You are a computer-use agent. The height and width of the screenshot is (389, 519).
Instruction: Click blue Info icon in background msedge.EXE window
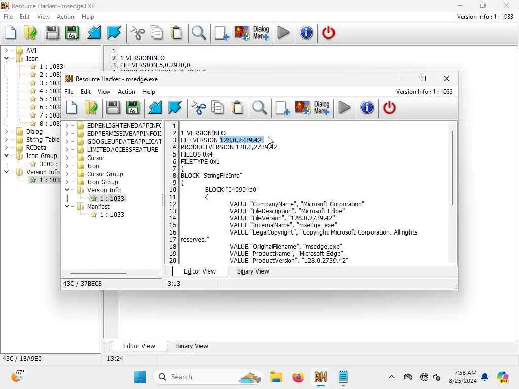pyautogui.click(x=306, y=33)
